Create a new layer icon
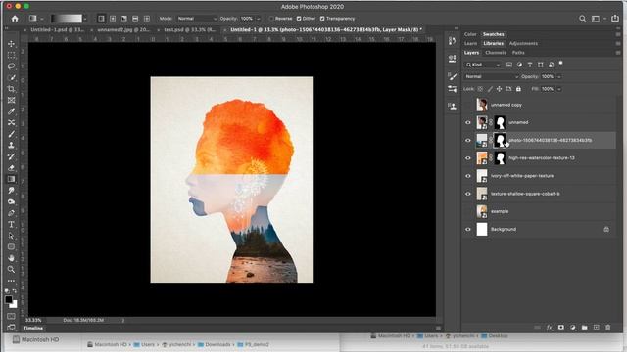Image resolution: width=627 pixels, height=352 pixels. point(597,328)
